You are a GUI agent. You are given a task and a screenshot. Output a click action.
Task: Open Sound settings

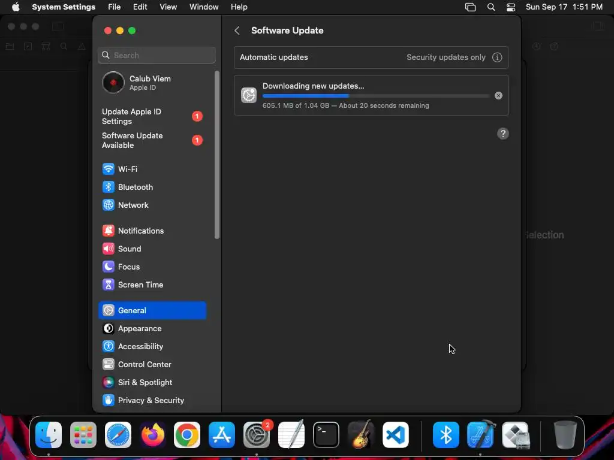click(152, 249)
